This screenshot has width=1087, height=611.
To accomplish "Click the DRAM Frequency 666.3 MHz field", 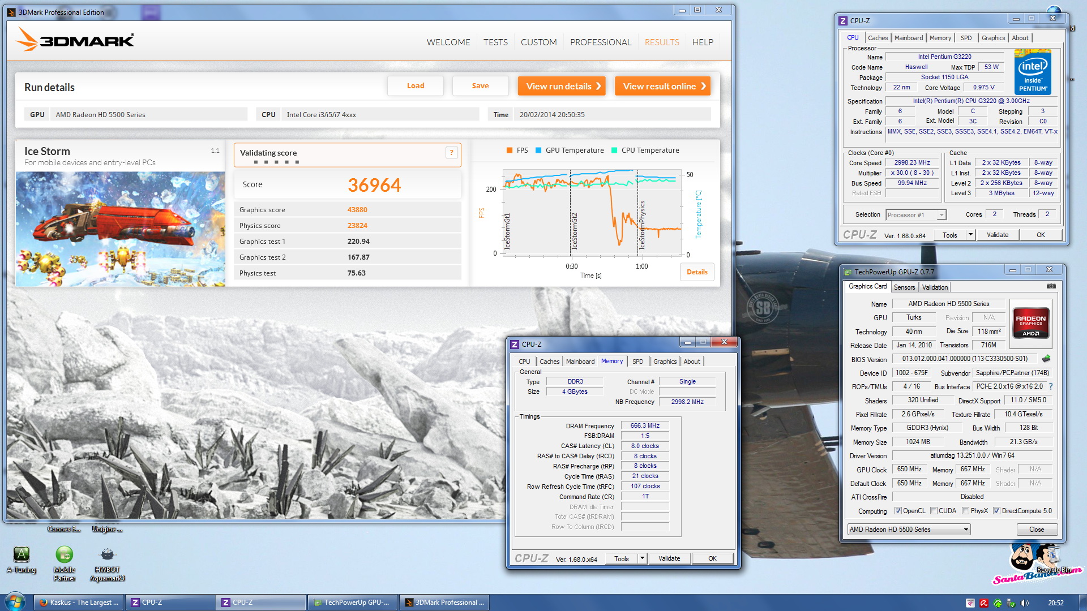I will pos(645,426).
